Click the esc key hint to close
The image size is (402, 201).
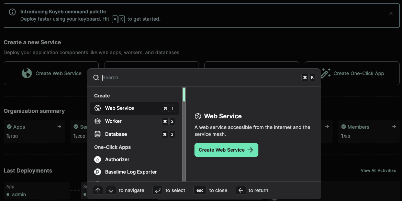[200, 190]
